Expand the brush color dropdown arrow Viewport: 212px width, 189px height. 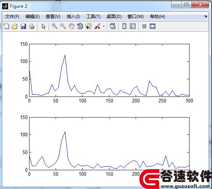click(104, 26)
